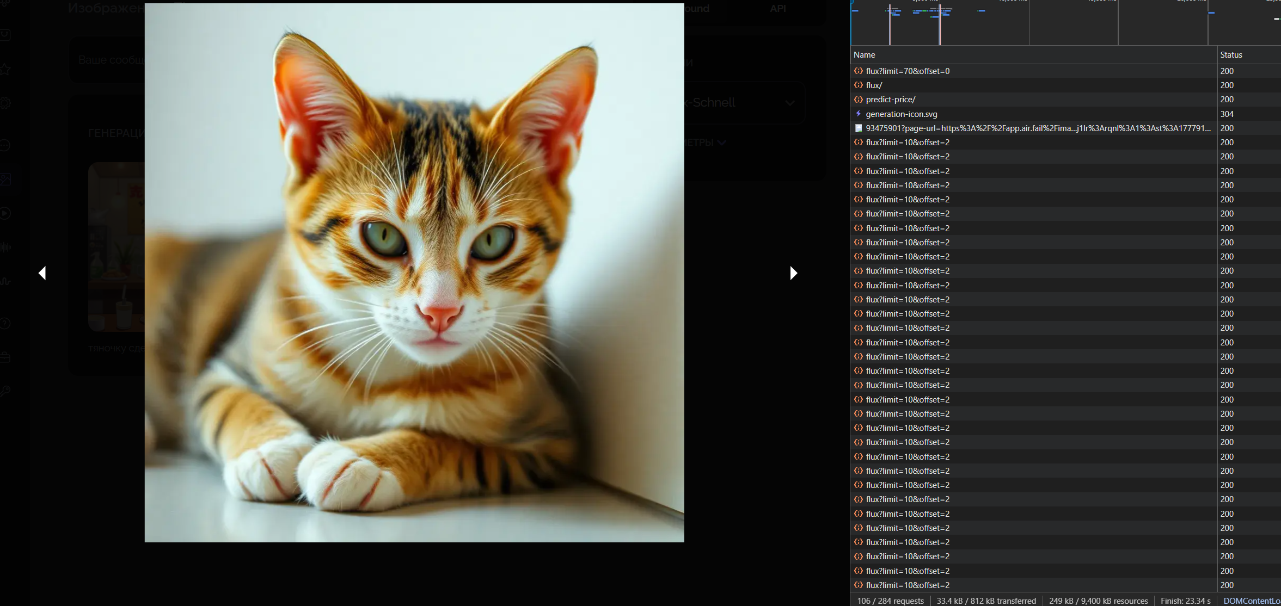Open the Flux-Schnell model dropdown
1281x606 pixels.
pyautogui.click(x=744, y=102)
